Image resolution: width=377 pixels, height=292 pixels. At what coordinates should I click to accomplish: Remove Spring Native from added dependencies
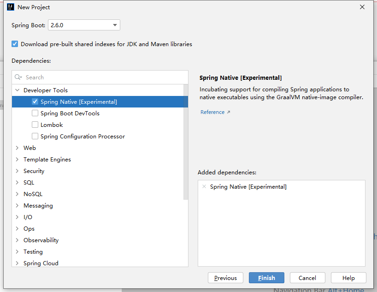click(x=204, y=186)
